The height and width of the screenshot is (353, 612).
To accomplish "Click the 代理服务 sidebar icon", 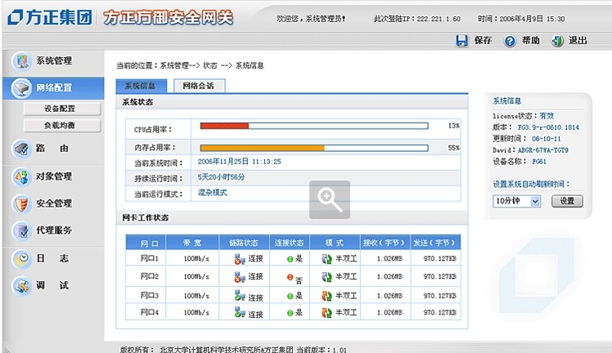I will tap(21, 230).
